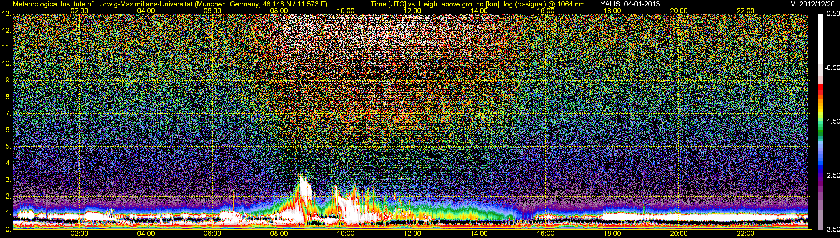Image resolution: width=840 pixels, height=238 pixels.
Task: Click the 02:00 label on the bottom time axis
Action: pyautogui.click(x=79, y=234)
